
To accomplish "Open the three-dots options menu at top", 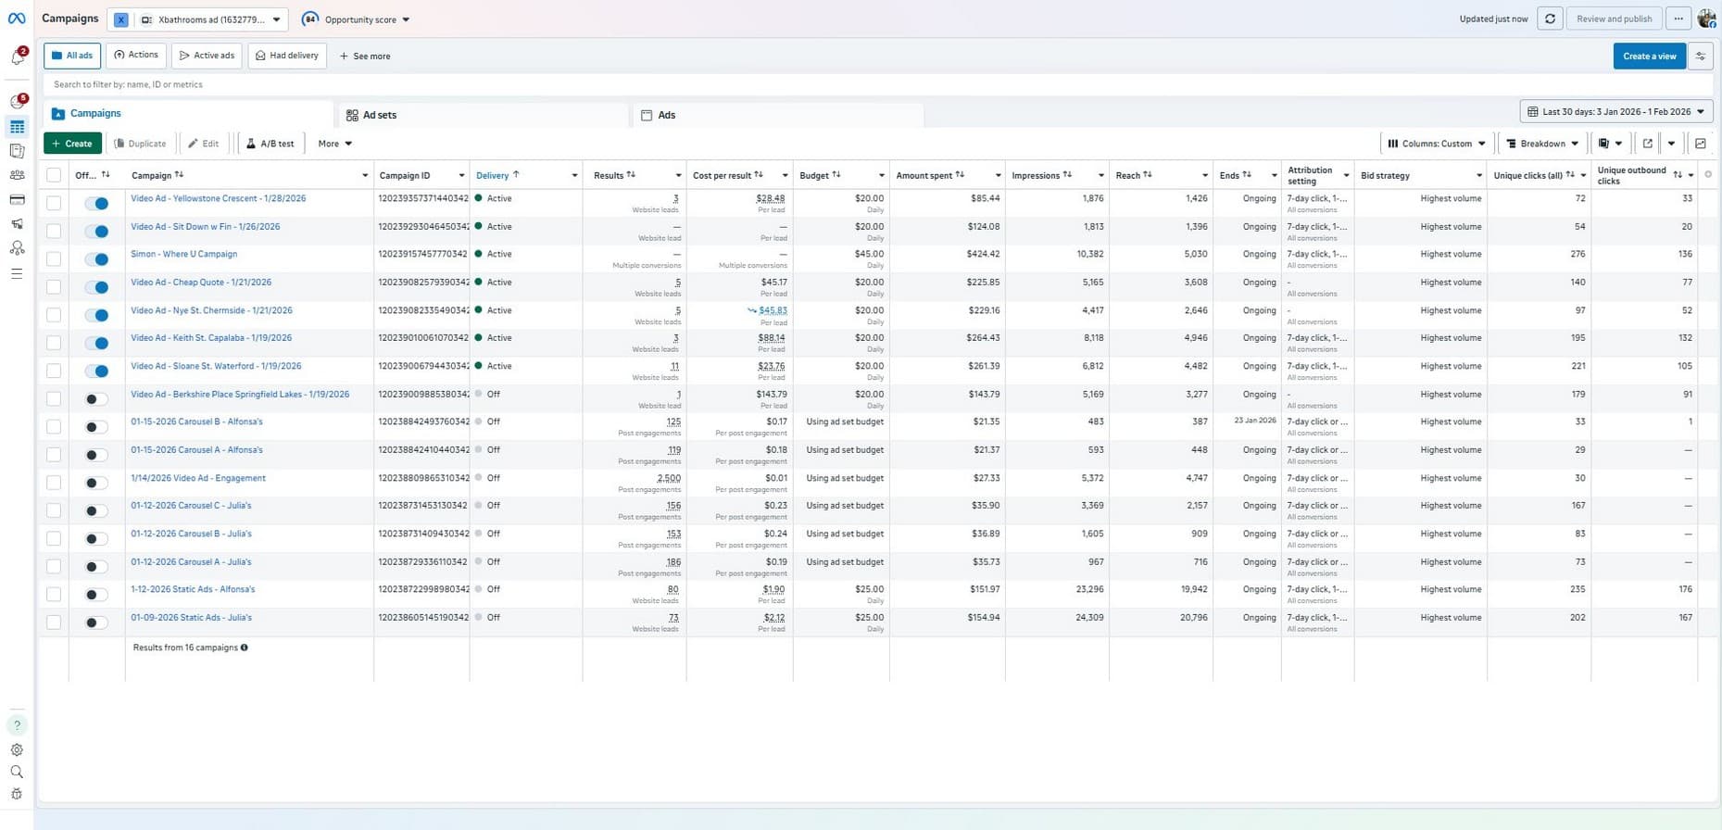I will 1678,19.
